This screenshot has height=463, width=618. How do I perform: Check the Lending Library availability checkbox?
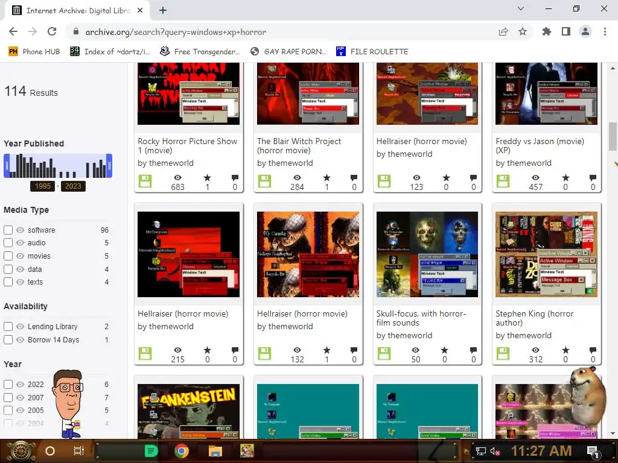point(8,326)
